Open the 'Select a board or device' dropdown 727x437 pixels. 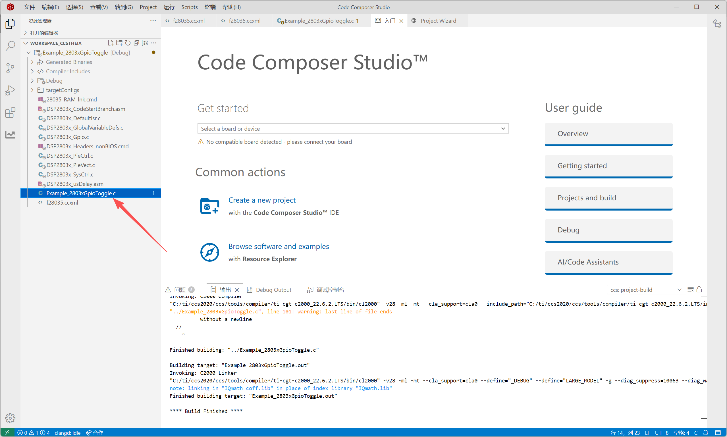(x=353, y=129)
